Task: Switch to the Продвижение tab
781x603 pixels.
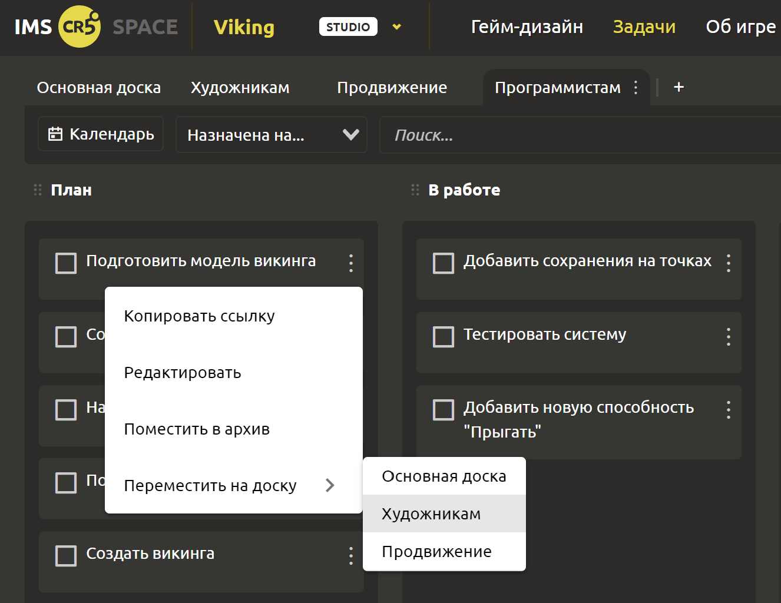Action: 392,88
